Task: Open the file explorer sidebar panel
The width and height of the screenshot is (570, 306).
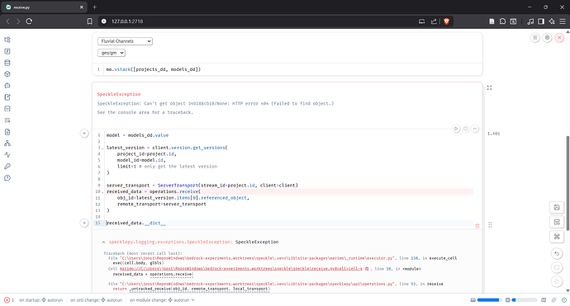Action: point(7,40)
